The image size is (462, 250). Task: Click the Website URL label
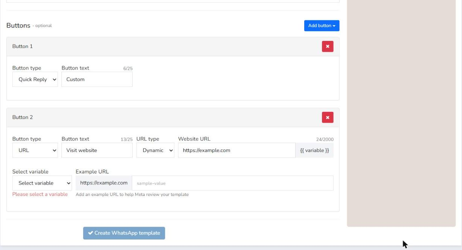pos(194,139)
